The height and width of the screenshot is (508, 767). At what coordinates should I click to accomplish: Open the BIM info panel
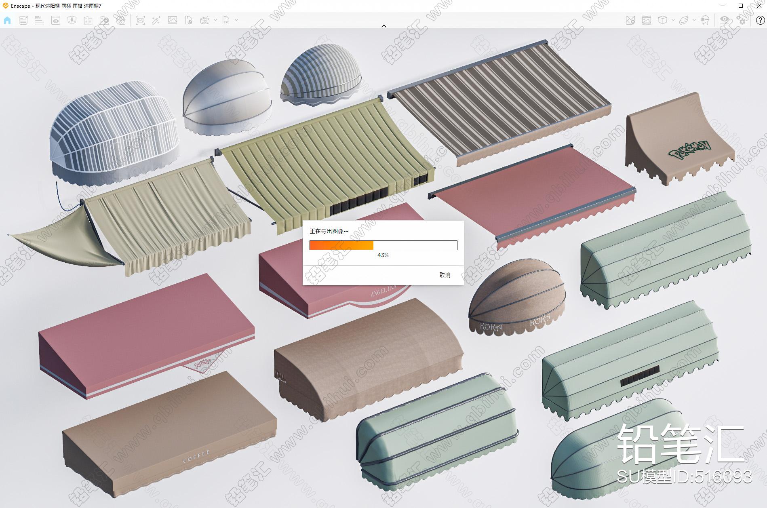click(39, 20)
